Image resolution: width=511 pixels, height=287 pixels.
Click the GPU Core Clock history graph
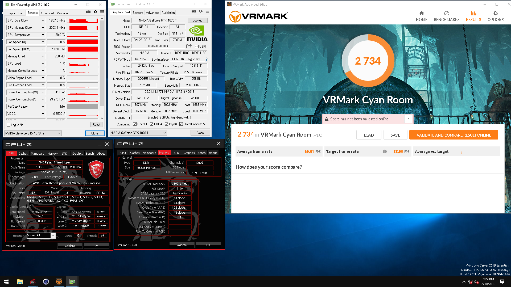pyautogui.click(x=83, y=20)
